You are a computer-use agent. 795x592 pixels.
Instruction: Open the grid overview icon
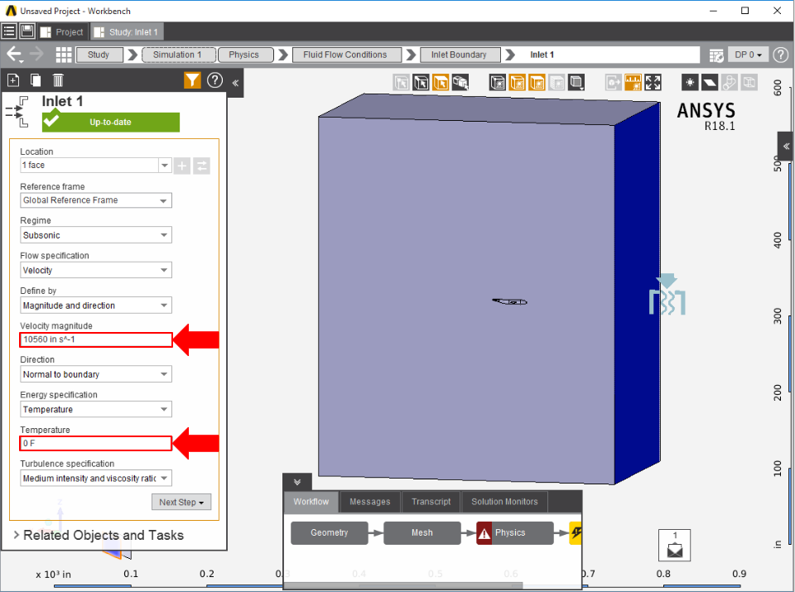pyautogui.click(x=64, y=55)
